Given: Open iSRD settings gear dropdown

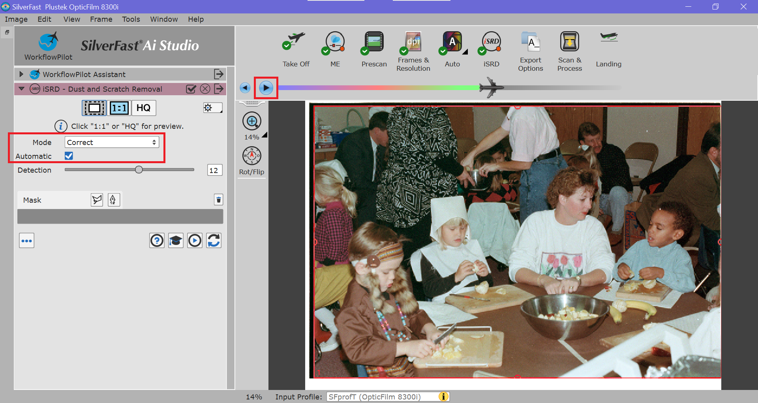Looking at the screenshot, I should 213,107.
